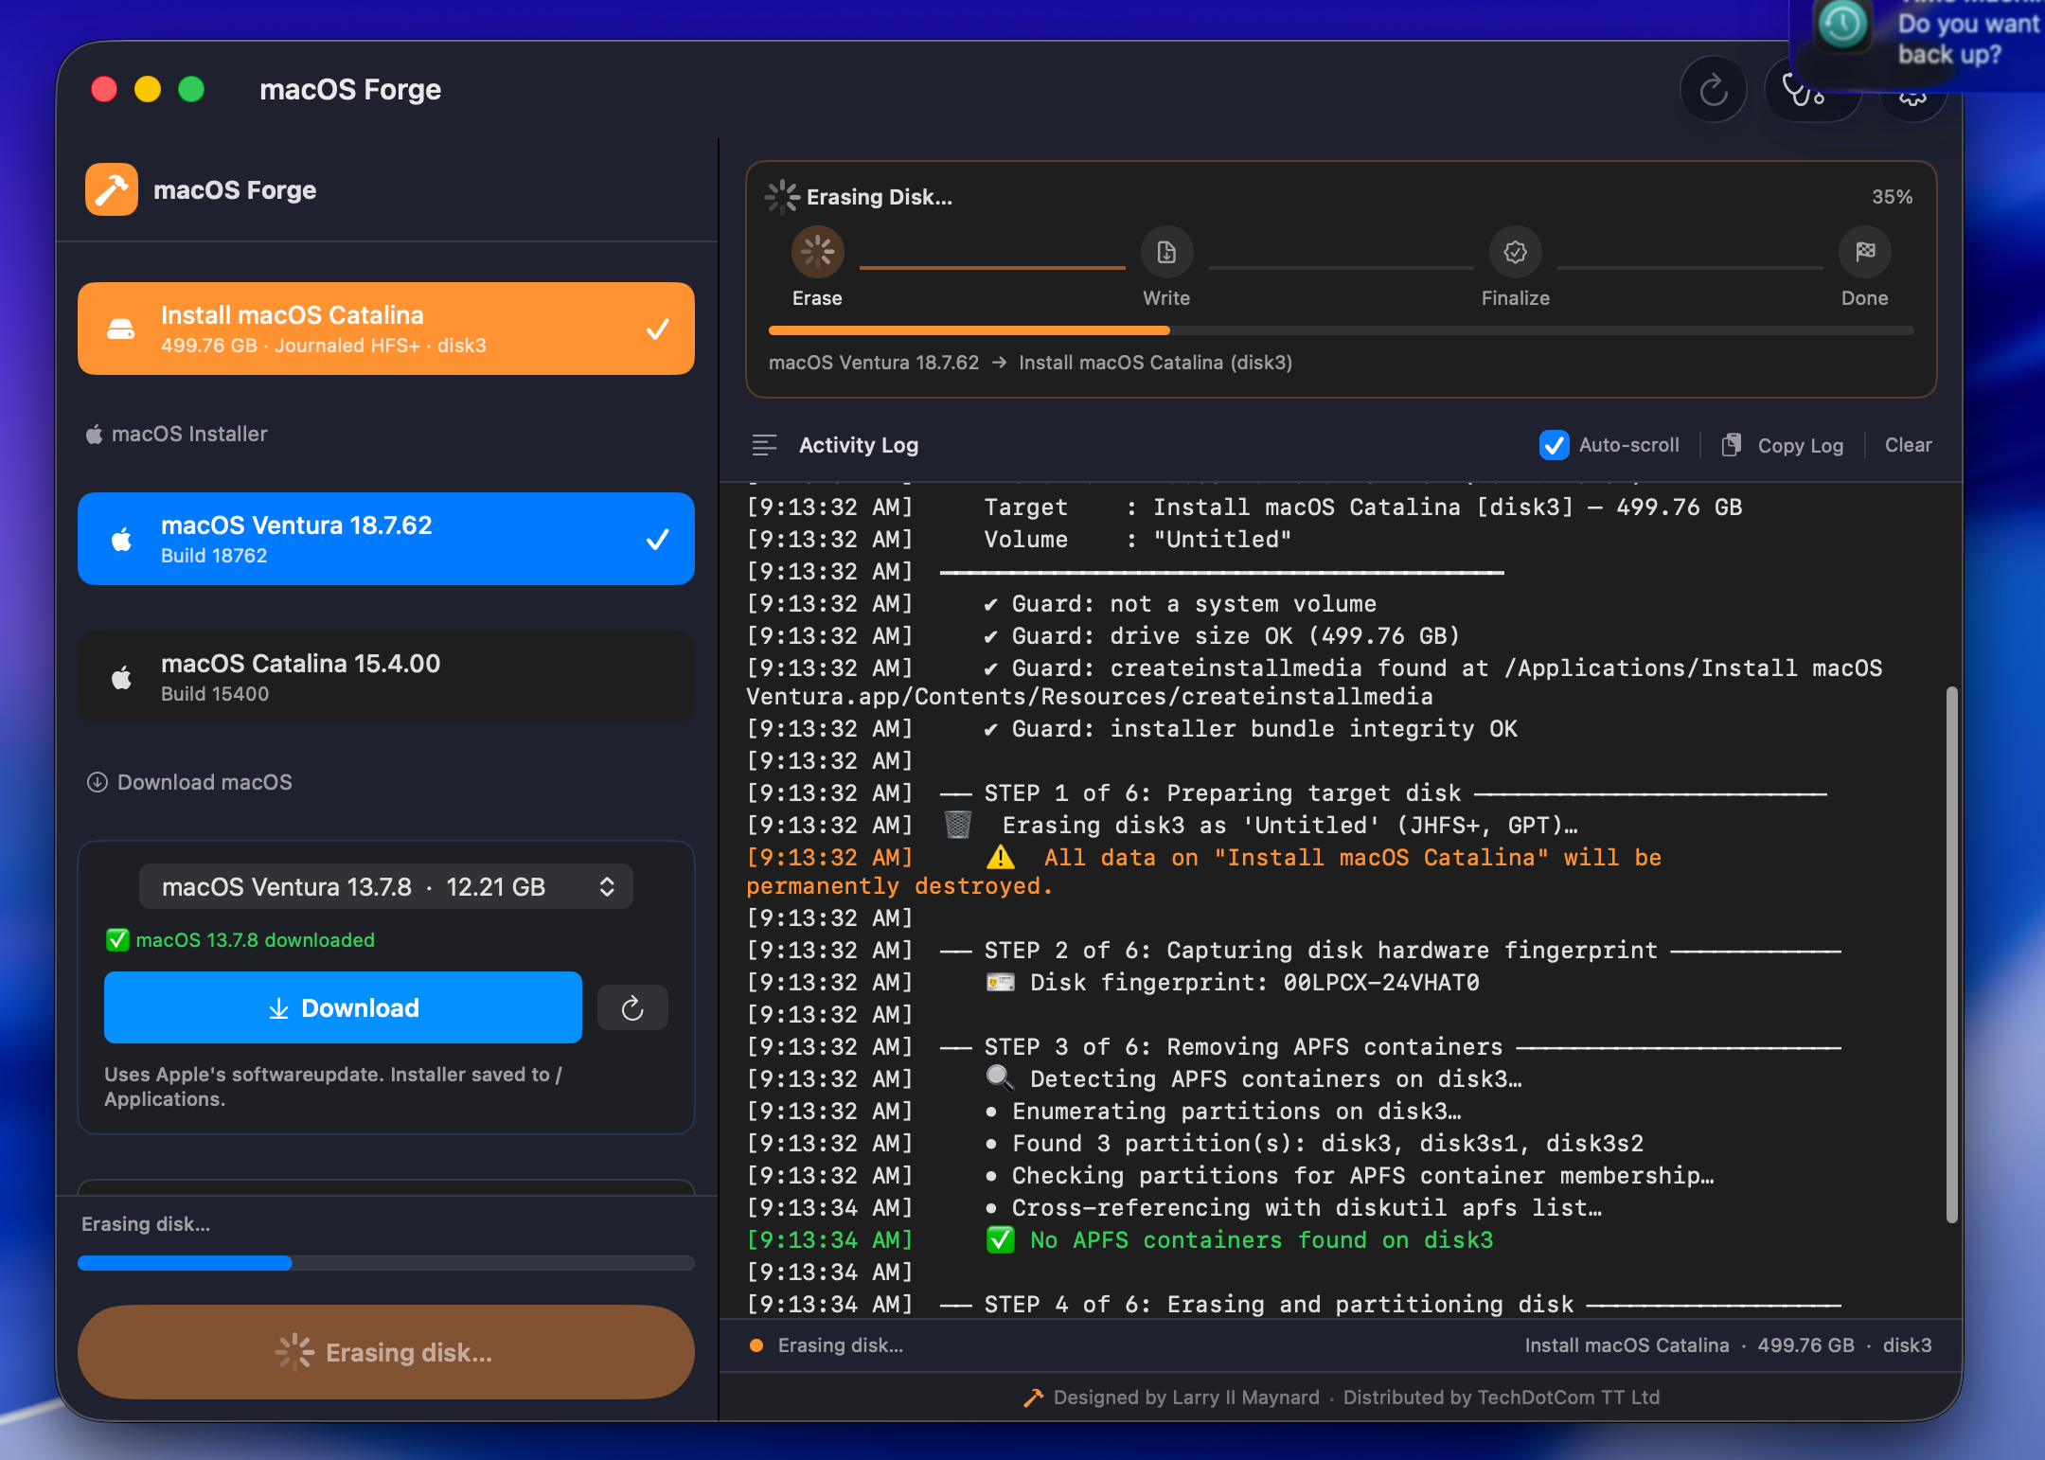Click the Uses Apple's softwareupdate note
The image size is (2045, 1460).
(x=332, y=1087)
